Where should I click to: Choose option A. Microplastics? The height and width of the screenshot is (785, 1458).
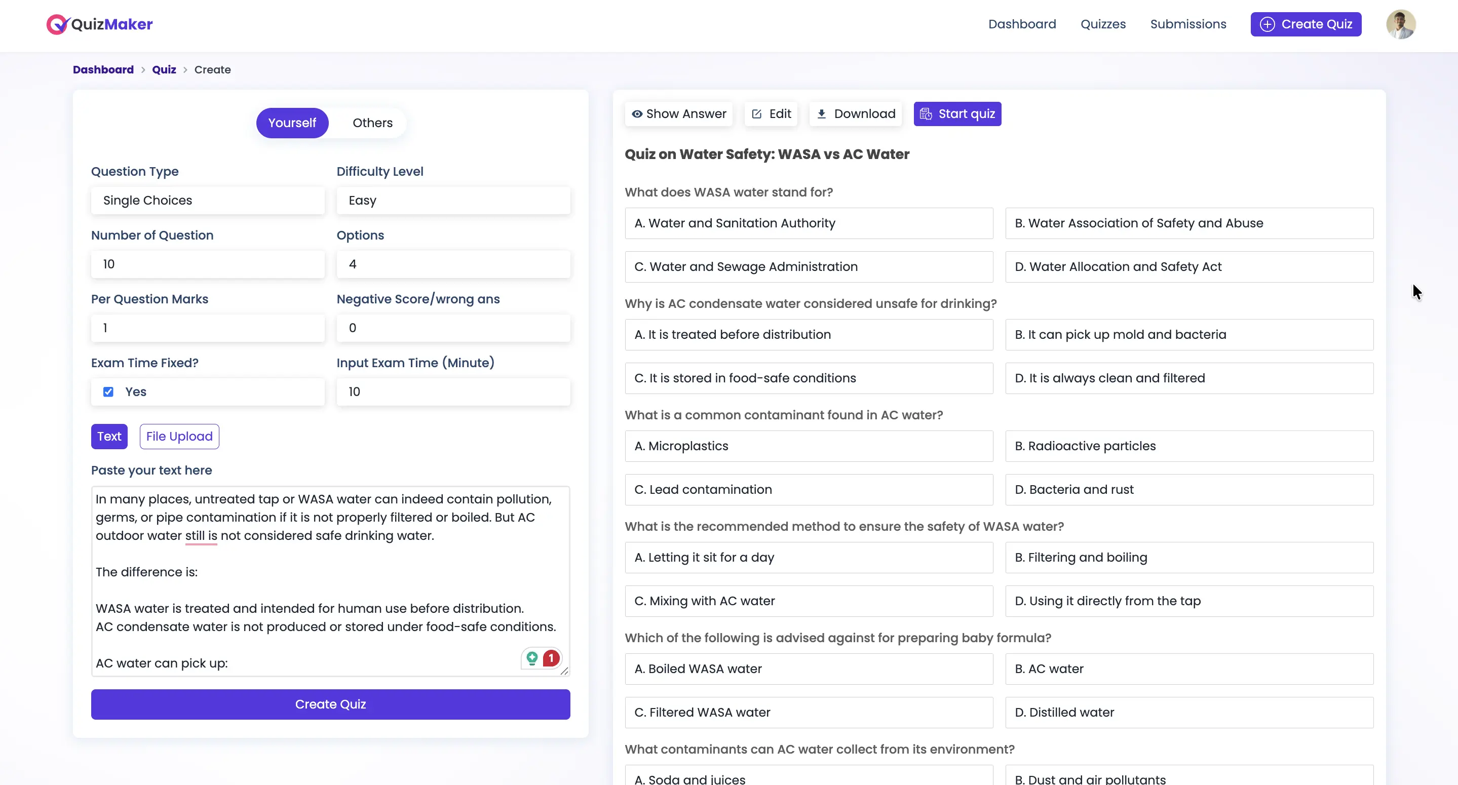click(809, 446)
